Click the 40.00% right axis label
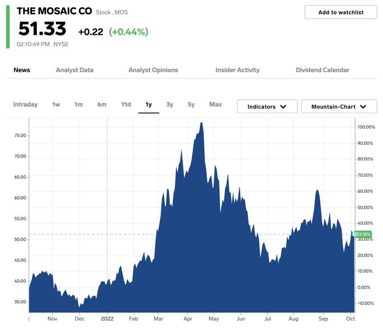Image resolution: width=383 pixels, height=333 pixels. click(x=365, y=223)
